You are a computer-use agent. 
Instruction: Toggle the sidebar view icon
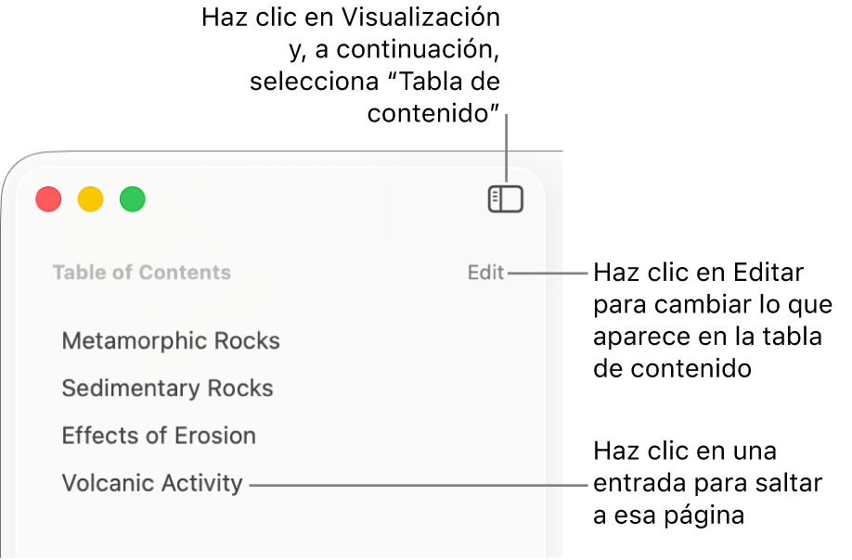[506, 199]
